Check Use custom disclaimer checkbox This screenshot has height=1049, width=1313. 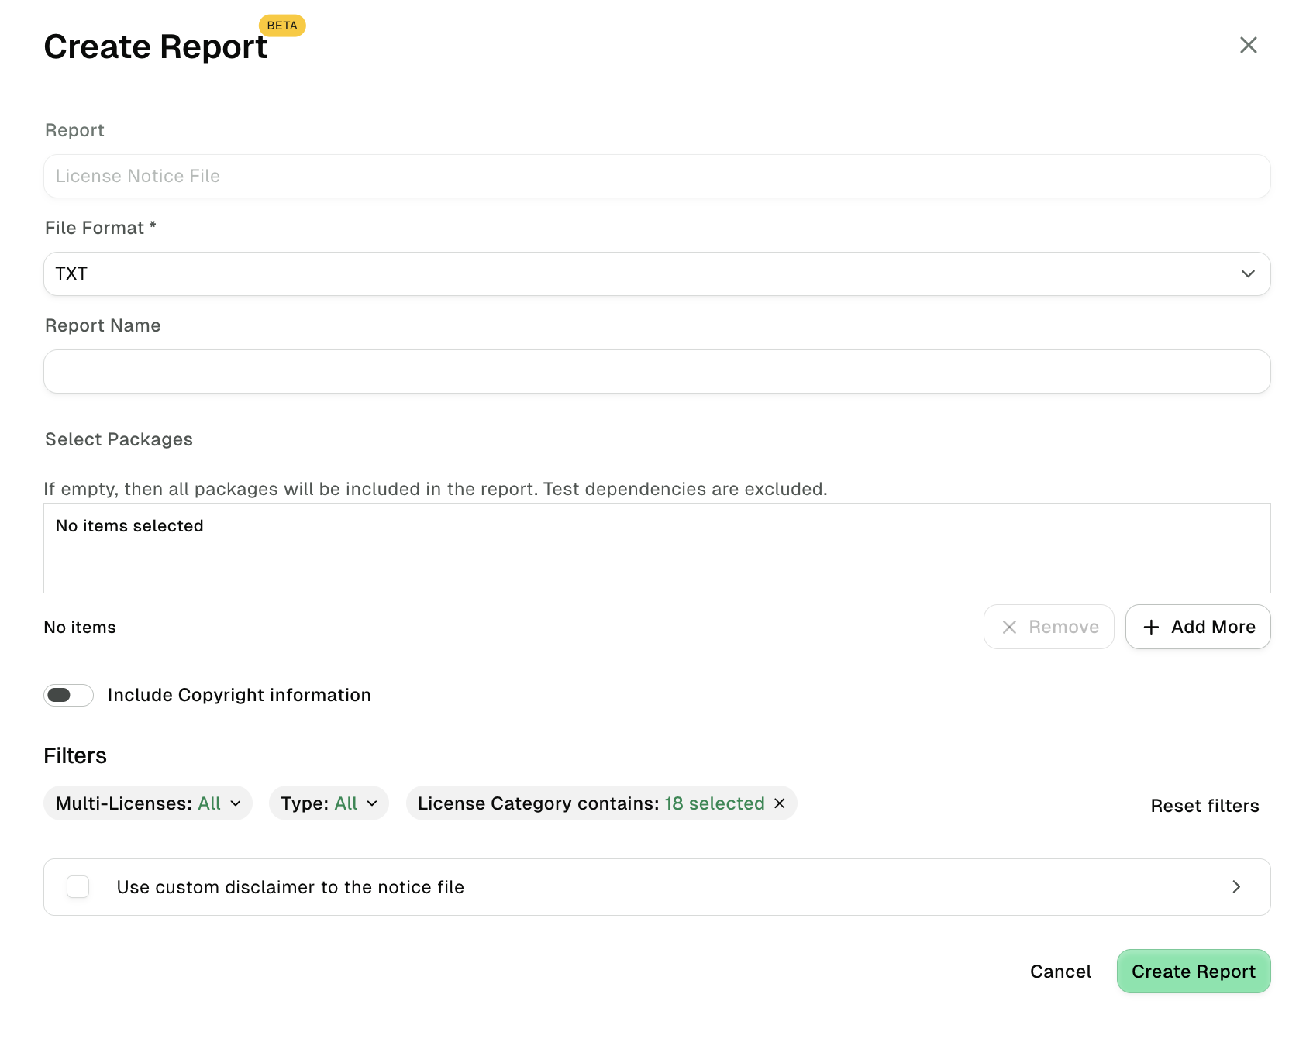point(78,886)
